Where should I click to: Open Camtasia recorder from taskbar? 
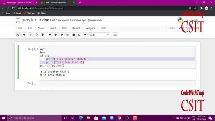135,118
